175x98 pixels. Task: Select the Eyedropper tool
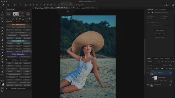pyautogui.click(x=2, y=31)
